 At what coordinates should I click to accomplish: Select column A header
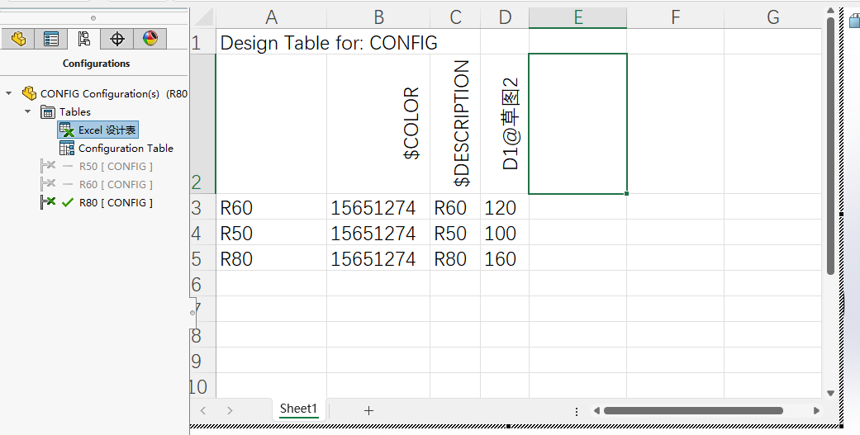point(271,17)
